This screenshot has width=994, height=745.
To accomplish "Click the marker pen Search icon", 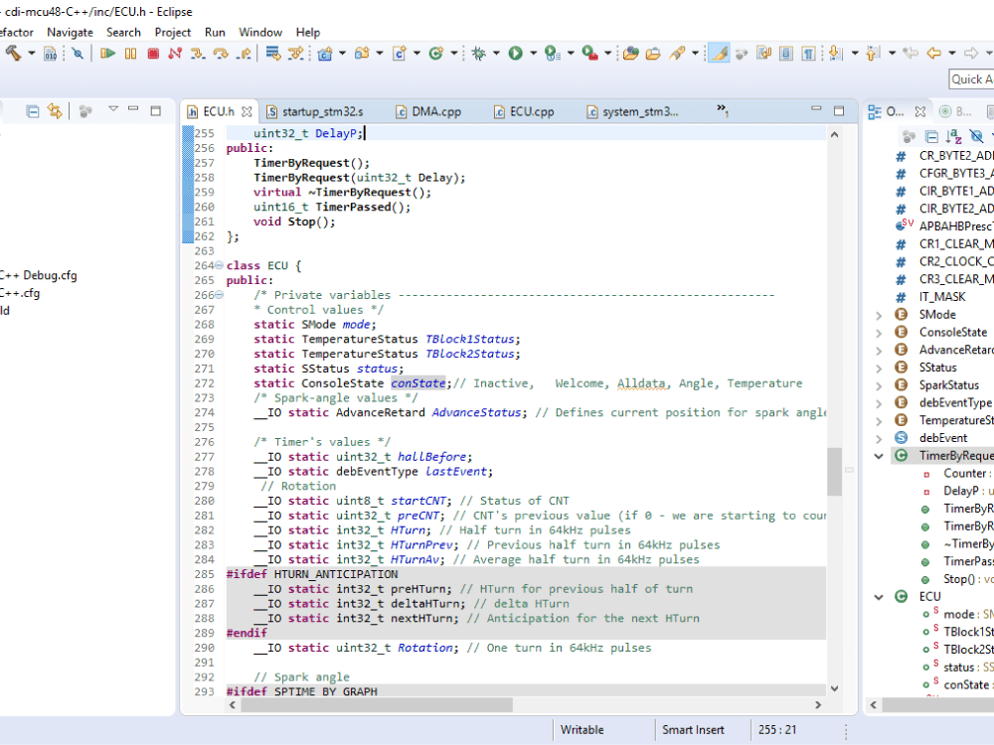I will click(x=677, y=54).
